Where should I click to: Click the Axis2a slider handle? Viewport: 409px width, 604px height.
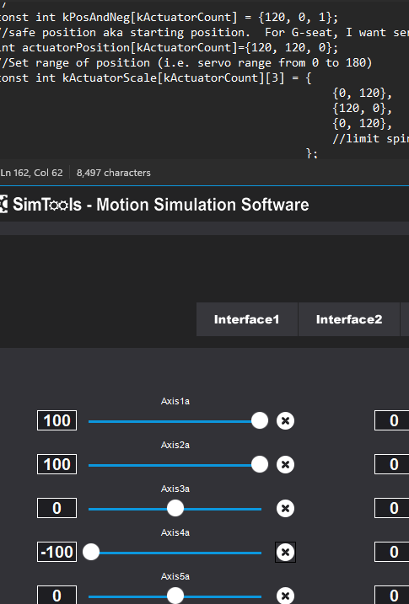click(260, 464)
